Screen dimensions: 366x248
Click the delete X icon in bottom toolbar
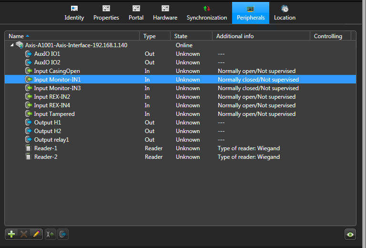tap(23, 234)
